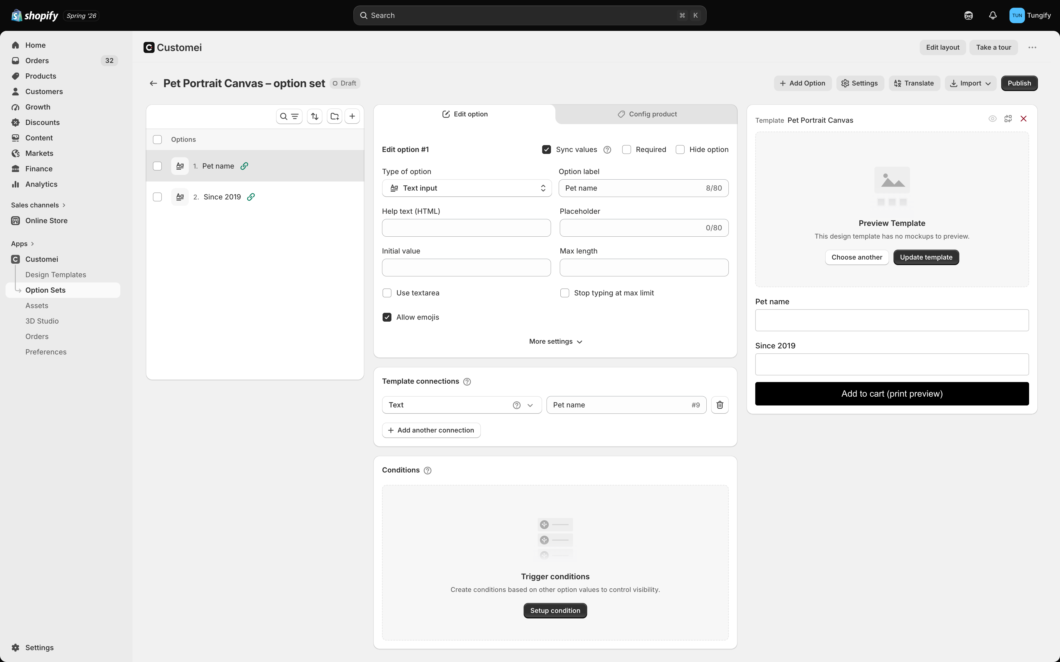
Task: Open the Import dropdown
Action: (x=970, y=83)
